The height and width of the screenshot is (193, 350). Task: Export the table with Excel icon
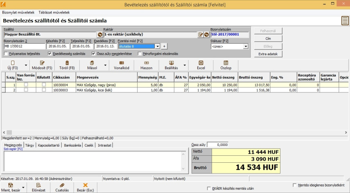(201, 63)
